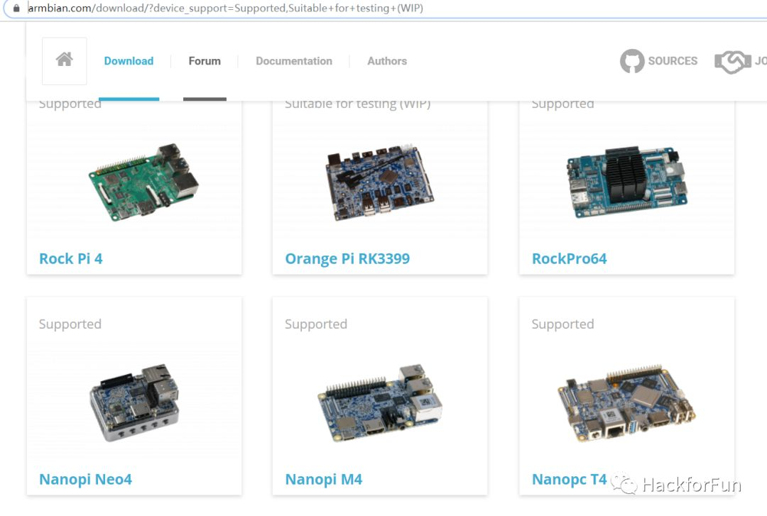Viewport: 767px width, 516px height.
Task: Open the Documentation menu item
Action: tap(294, 61)
